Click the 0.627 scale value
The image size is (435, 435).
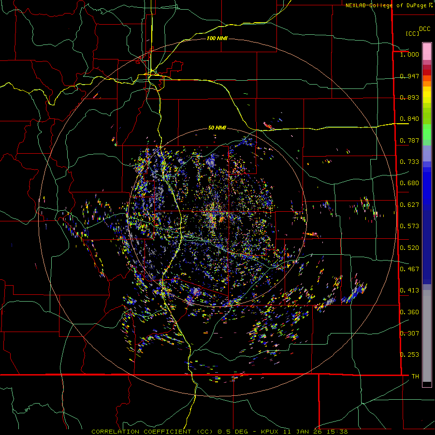point(409,205)
